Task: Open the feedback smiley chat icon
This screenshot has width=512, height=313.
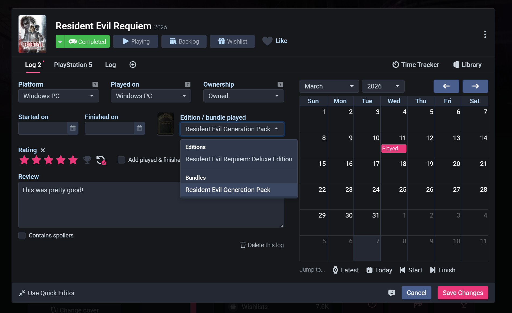Action: click(x=392, y=293)
